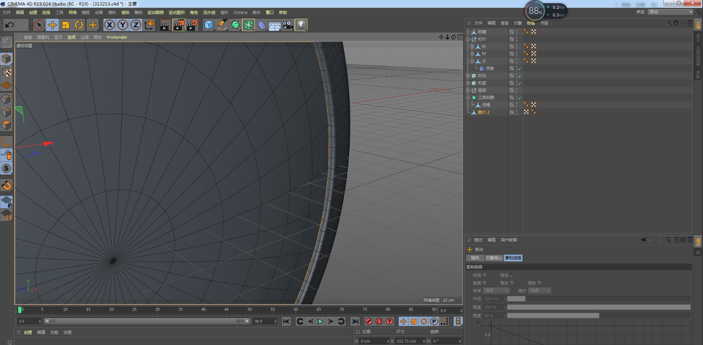Viewport: 703px width, 345px height.
Task: Open the 衰减 dropdown
Action: [x=496, y=291]
